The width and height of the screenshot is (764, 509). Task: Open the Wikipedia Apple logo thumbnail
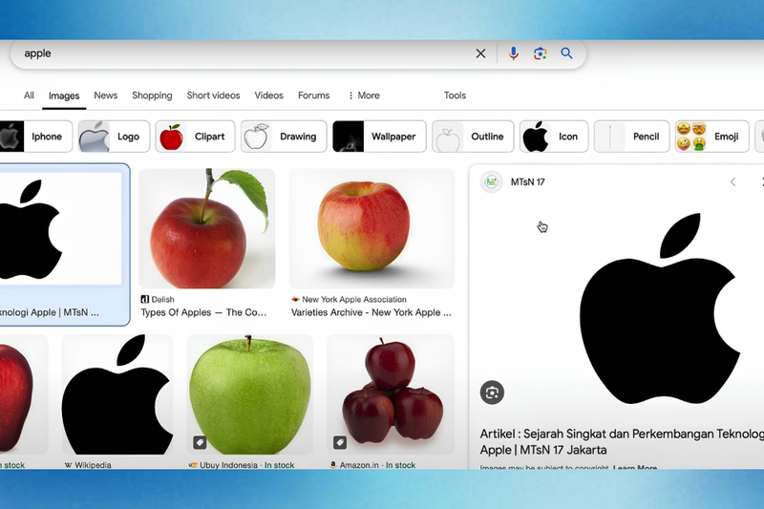(x=117, y=394)
